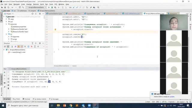
Task: Hide the Project panel with minus icon
Action: pyautogui.click(x=43, y=14)
